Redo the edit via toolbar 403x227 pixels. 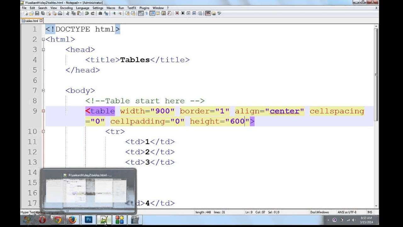[93, 13]
